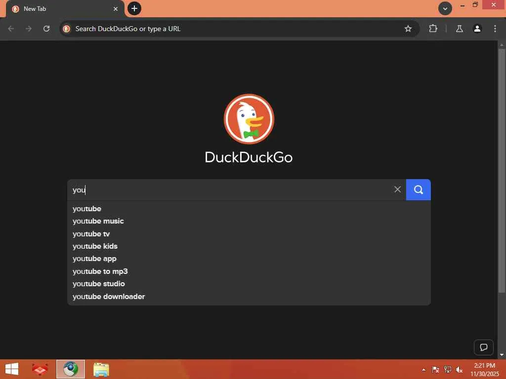Click the DuckDuckGo icon in the address bar
The image size is (506, 379).
pos(67,29)
